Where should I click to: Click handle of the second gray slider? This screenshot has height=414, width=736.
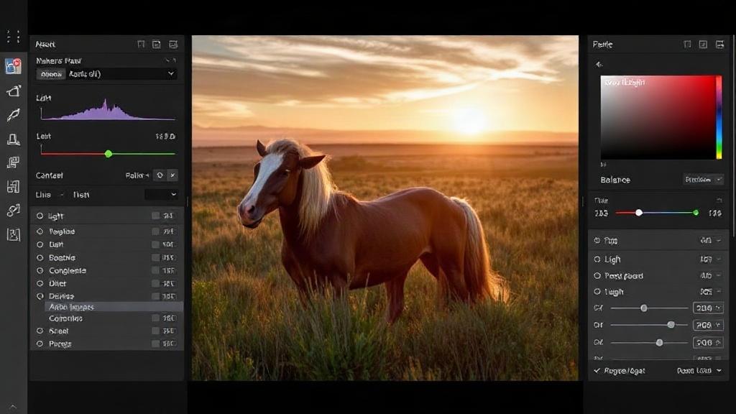pos(671,325)
